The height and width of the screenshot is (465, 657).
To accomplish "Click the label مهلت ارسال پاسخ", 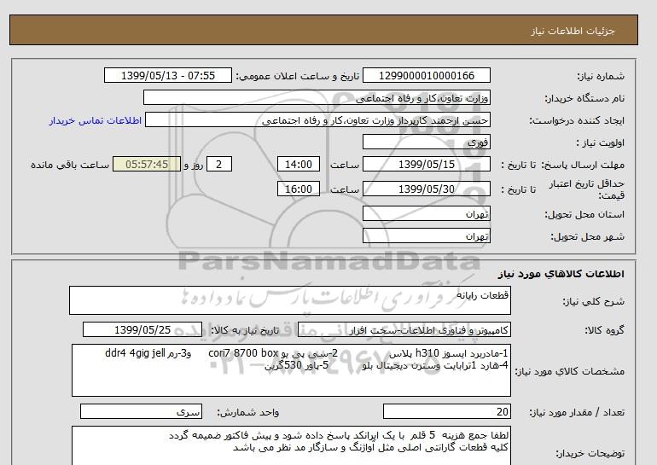I will 583,165.
